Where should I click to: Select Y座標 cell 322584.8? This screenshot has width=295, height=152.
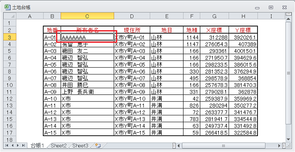[243, 133]
